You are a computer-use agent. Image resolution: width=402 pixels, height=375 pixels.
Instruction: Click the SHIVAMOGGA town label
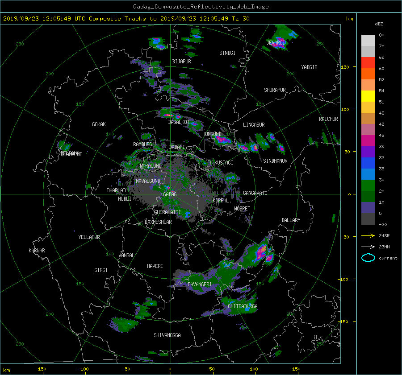point(167,335)
